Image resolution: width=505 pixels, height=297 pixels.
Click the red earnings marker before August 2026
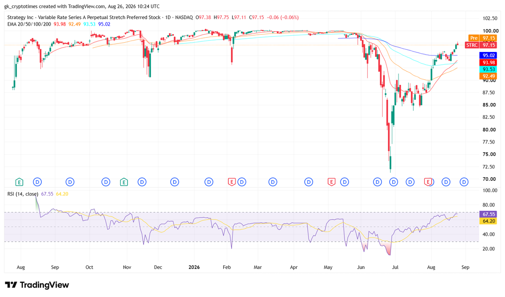[428, 182]
